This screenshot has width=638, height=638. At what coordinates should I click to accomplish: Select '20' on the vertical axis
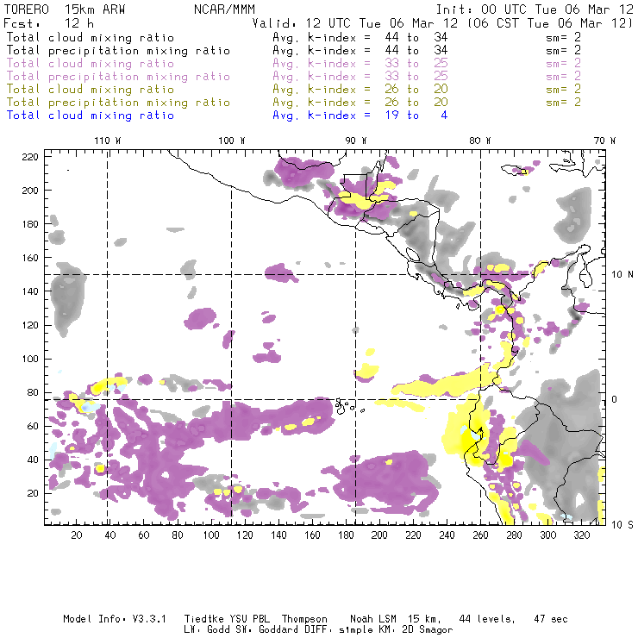click(33, 493)
